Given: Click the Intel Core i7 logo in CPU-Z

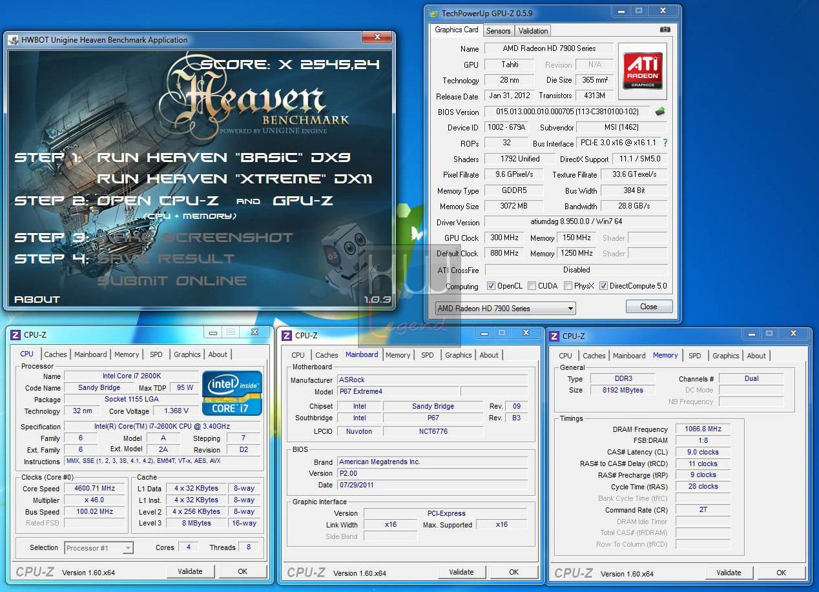Looking at the screenshot, I should click(232, 393).
